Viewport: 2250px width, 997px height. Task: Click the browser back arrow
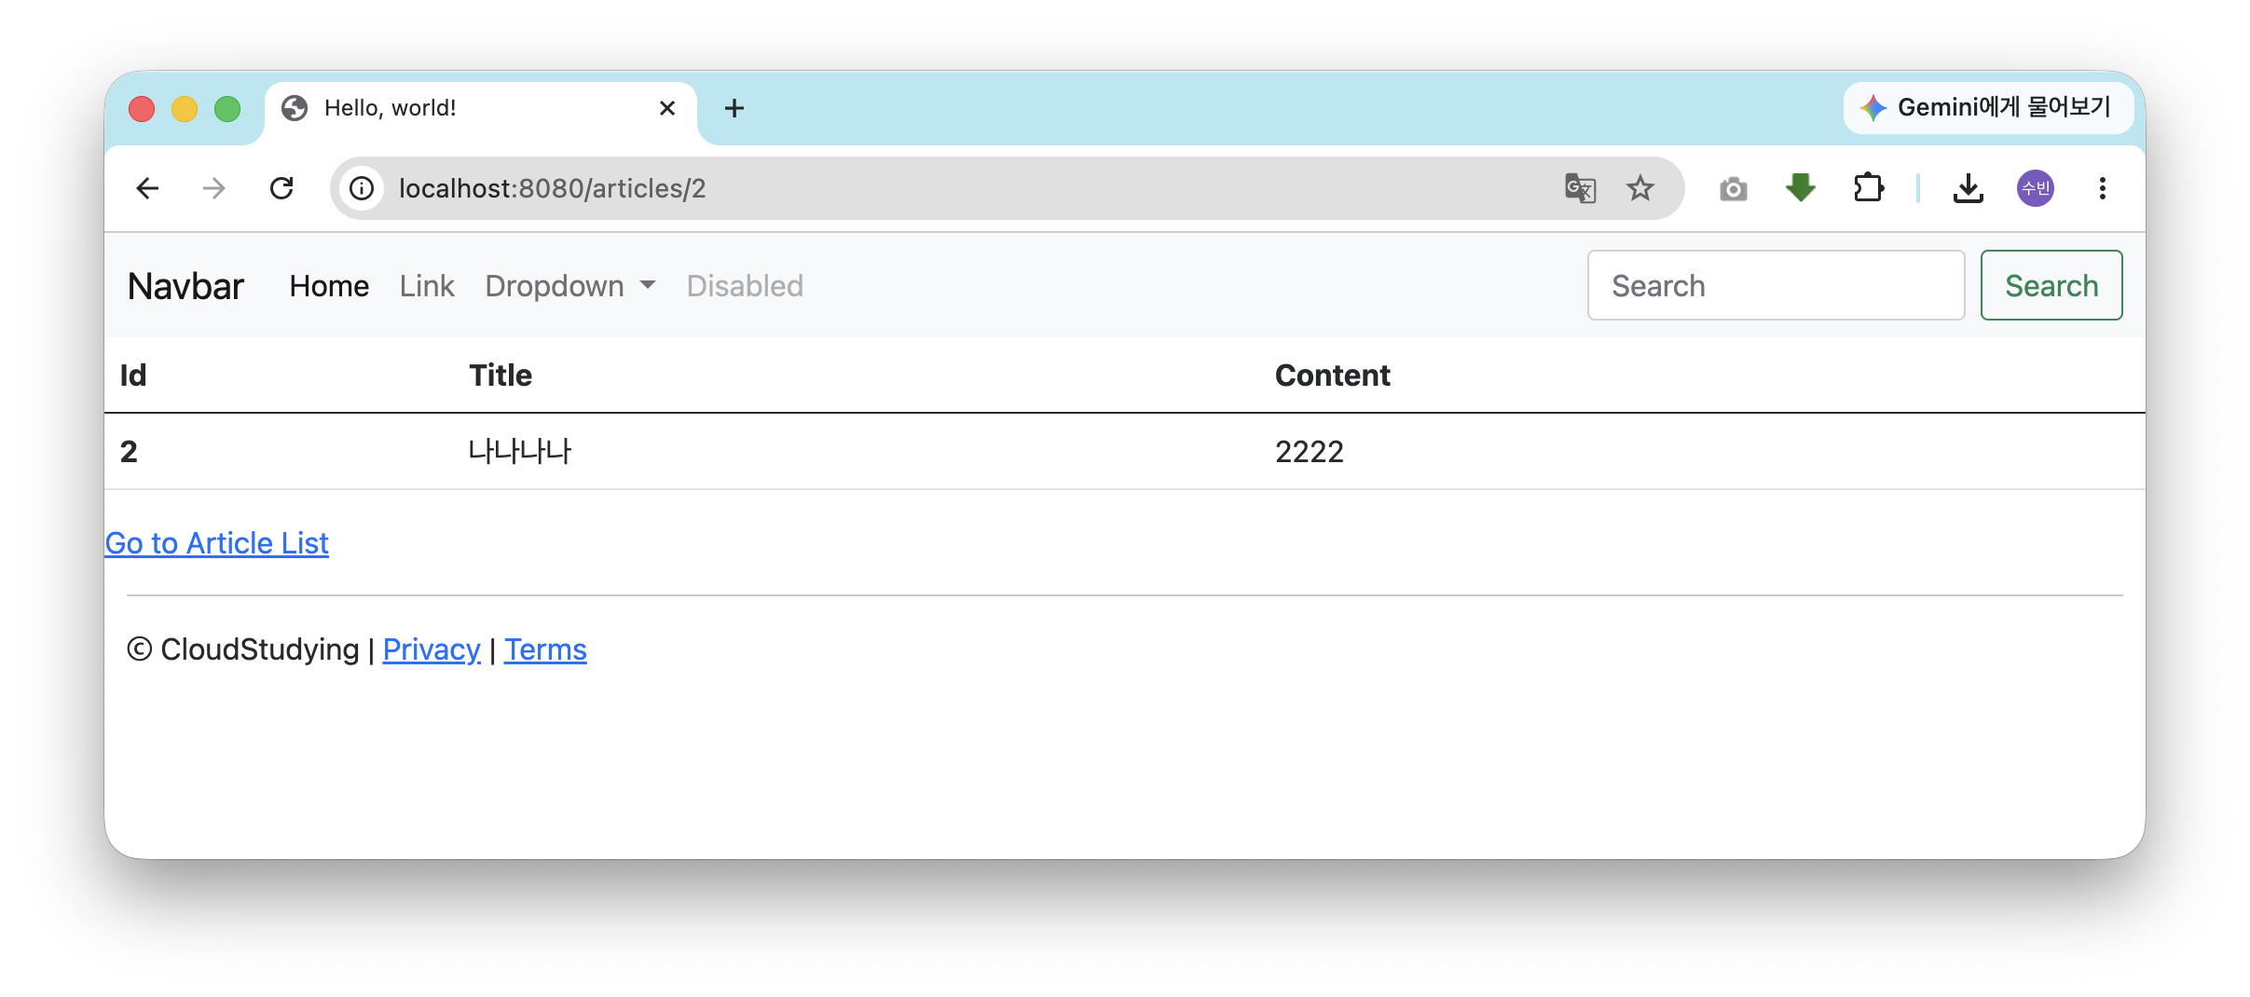point(147,188)
